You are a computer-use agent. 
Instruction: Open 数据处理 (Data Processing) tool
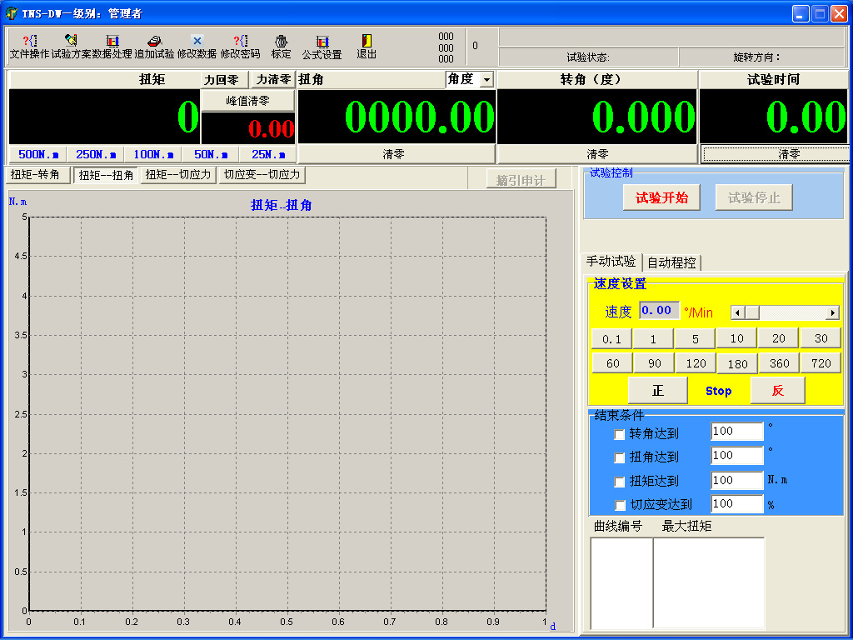click(112, 47)
